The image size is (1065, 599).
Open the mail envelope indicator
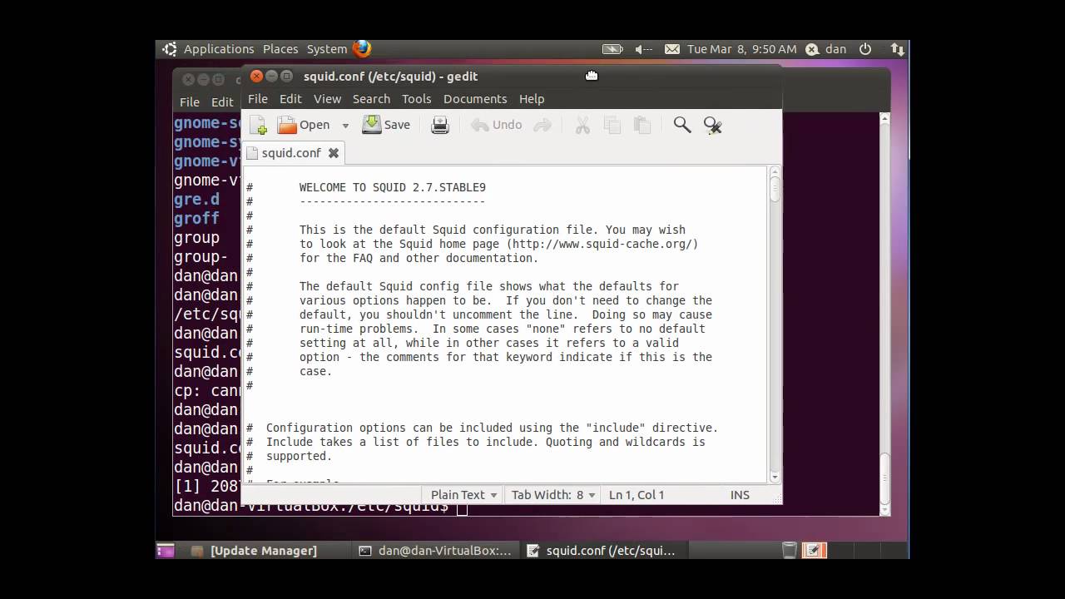[x=672, y=49]
